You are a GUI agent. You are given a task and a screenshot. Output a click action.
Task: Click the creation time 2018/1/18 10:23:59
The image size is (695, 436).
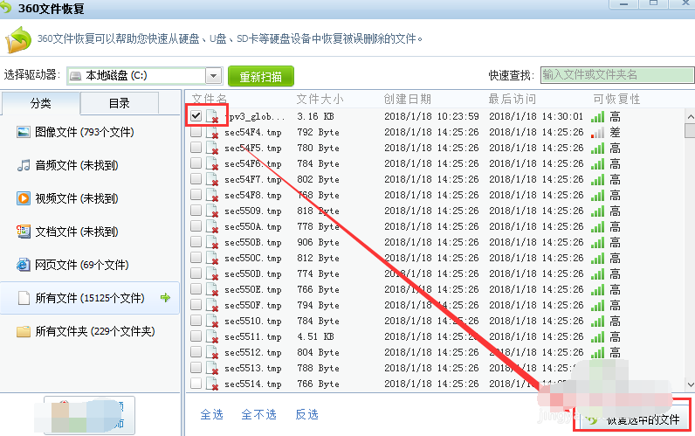(x=431, y=117)
